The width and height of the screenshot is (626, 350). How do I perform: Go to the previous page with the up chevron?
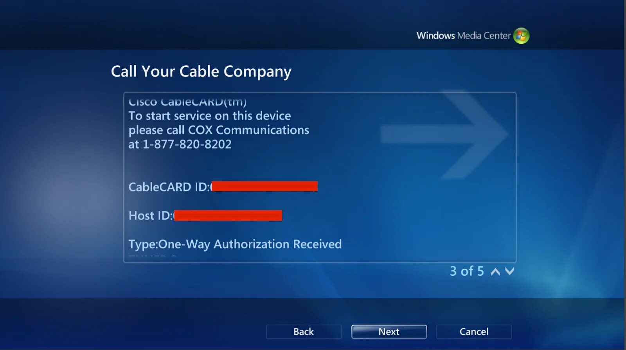click(x=495, y=271)
